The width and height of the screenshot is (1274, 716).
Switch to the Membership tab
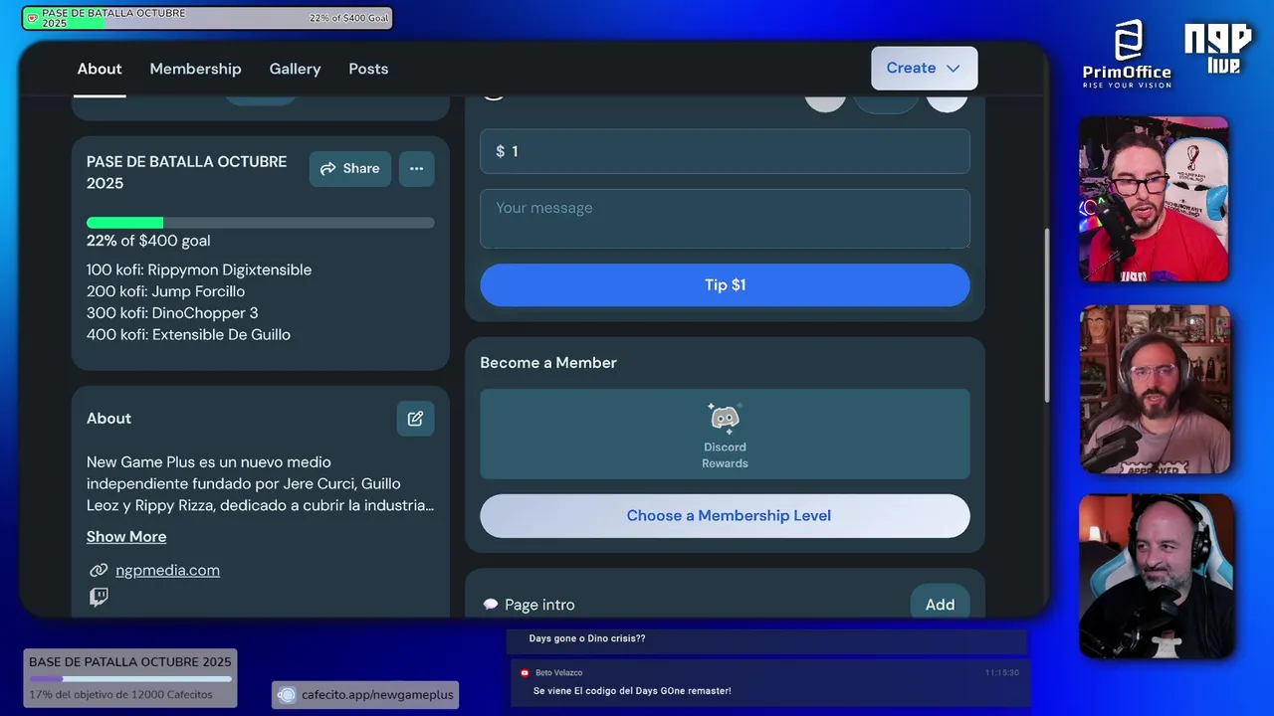(x=195, y=69)
